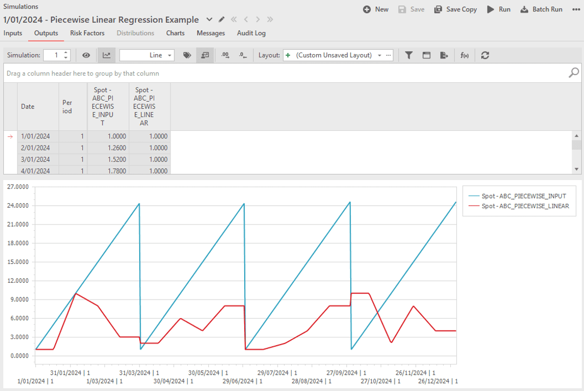Screen dimensions: 584x391
Task: Click the pencil icon to rename simulation
Action: pos(221,20)
